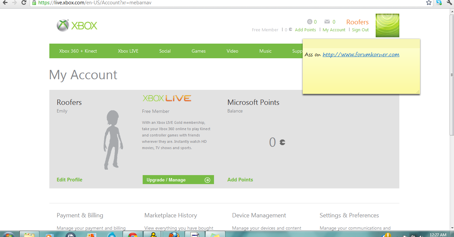The width and height of the screenshot is (454, 237).
Task: Click the Xbox LIVE logo in the membership card
Action: (x=167, y=98)
